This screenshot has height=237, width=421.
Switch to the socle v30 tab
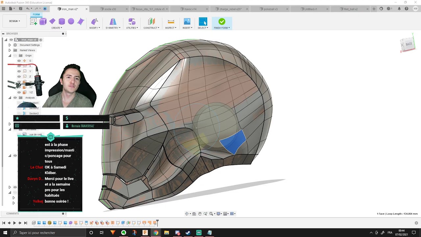tap(110, 9)
